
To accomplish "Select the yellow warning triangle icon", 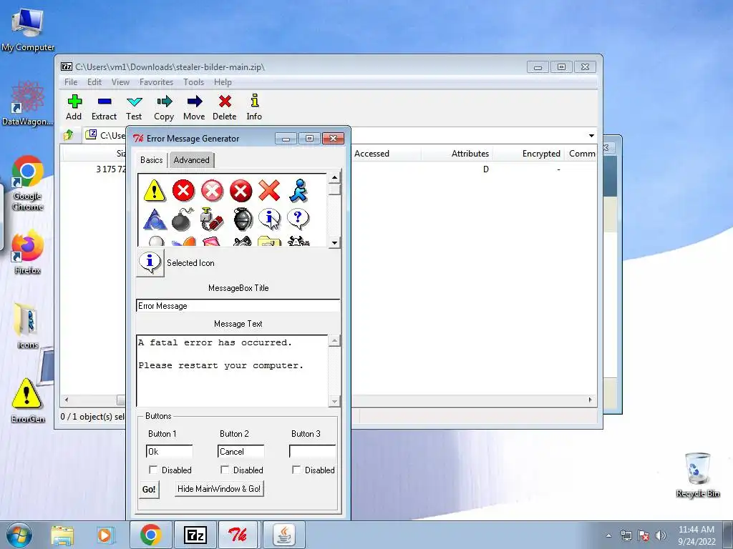I will point(155,190).
